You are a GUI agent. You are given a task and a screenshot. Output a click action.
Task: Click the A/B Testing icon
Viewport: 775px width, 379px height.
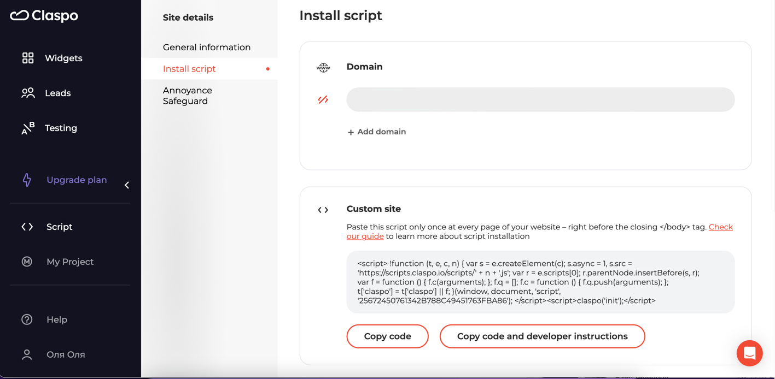coord(28,128)
